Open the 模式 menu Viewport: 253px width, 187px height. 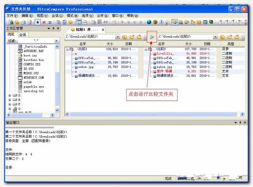coord(72,16)
